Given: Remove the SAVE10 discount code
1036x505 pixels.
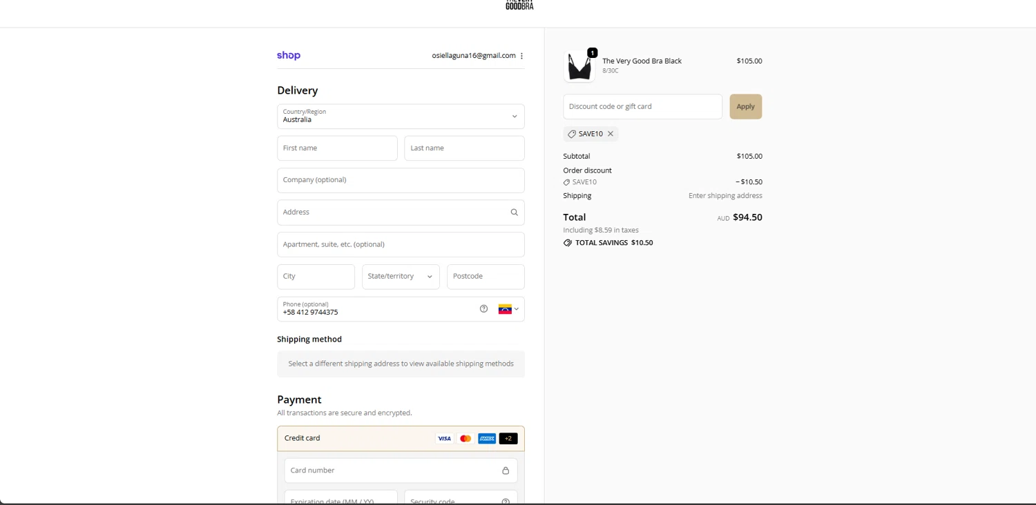Looking at the screenshot, I should [611, 134].
